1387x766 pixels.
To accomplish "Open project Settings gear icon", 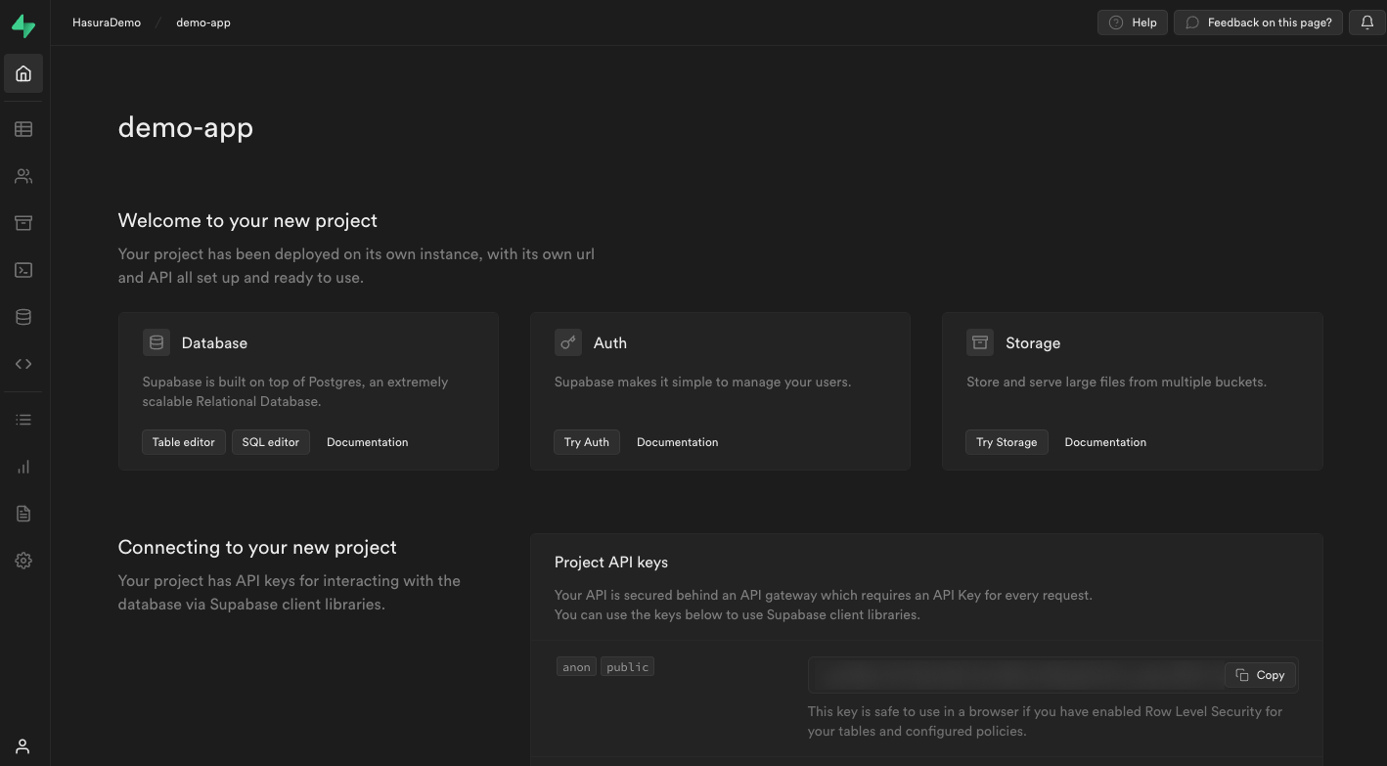I will click(x=22, y=561).
